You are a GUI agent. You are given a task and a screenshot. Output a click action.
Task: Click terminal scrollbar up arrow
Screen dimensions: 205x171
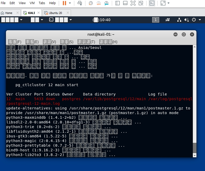click(x=194, y=47)
